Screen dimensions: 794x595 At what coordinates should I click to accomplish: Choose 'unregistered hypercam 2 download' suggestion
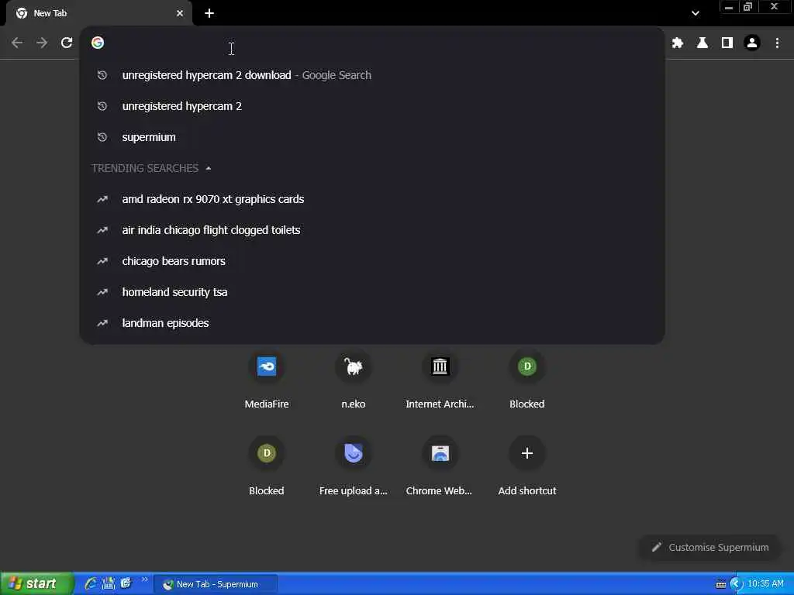372,75
